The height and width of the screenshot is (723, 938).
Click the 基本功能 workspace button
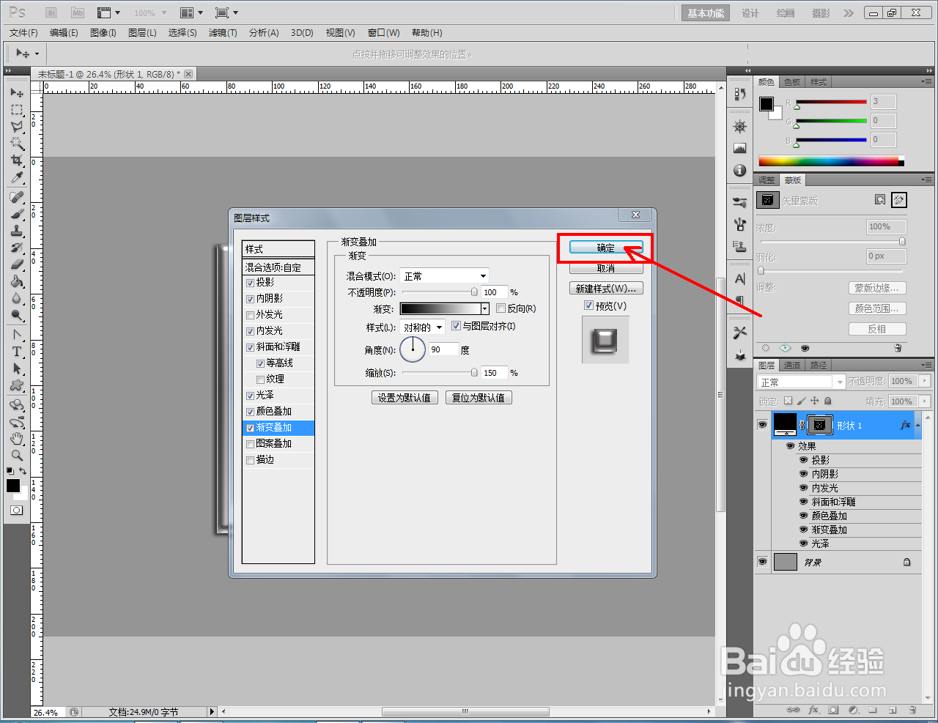pos(706,13)
